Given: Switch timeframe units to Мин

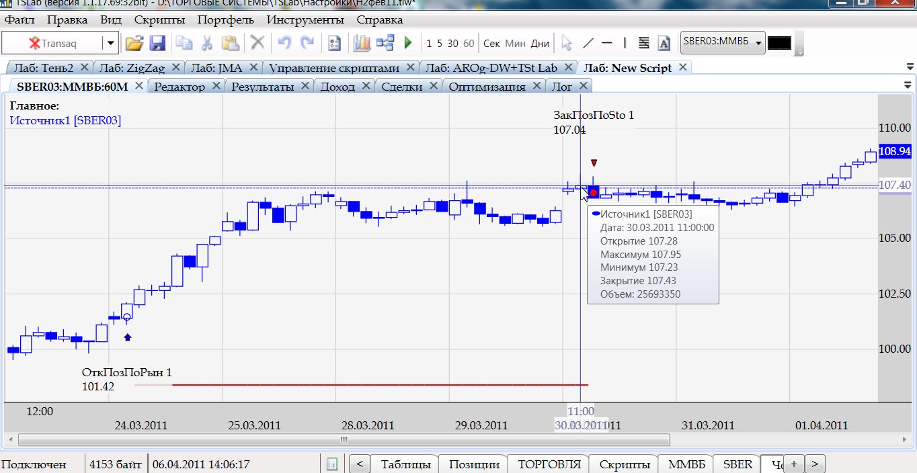Looking at the screenshot, I should (x=515, y=44).
